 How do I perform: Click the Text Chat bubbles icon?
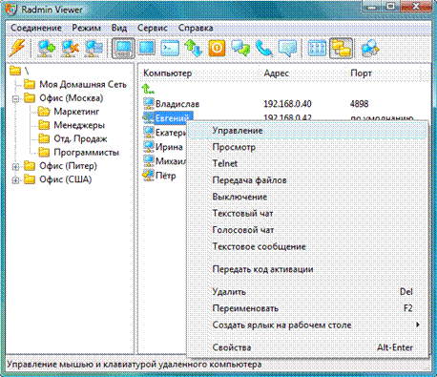(240, 49)
